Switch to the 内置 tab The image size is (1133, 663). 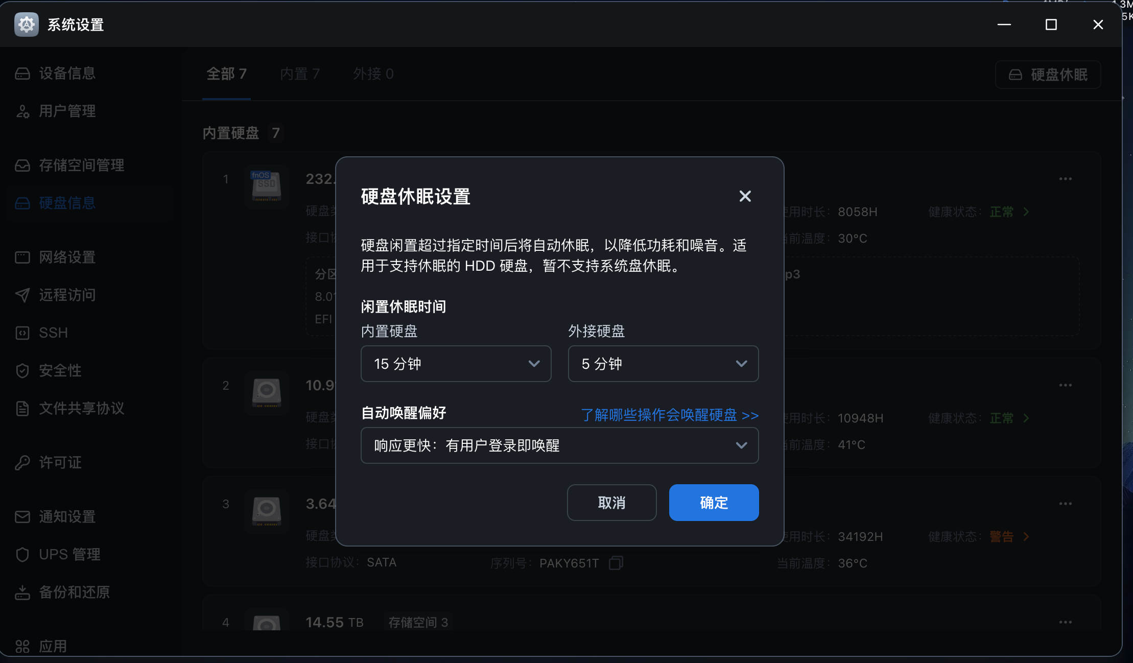tap(300, 74)
